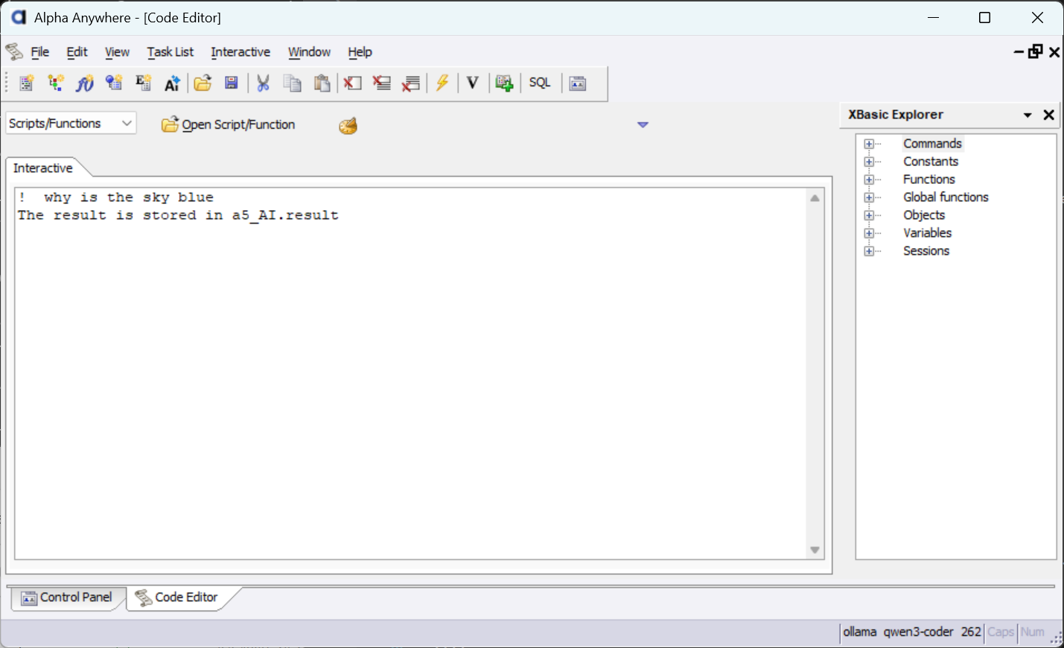Select the Global functions item in XBasic Explorer
1064x648 pixels.
click(x=946, y=197)
